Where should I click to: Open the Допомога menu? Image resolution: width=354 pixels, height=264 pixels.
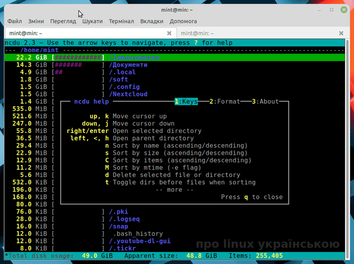click(183, 21)
